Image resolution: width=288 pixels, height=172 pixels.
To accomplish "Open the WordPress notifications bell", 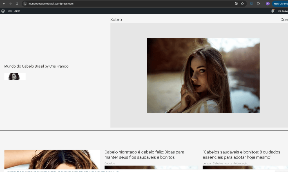I will [x=273, y=11].
